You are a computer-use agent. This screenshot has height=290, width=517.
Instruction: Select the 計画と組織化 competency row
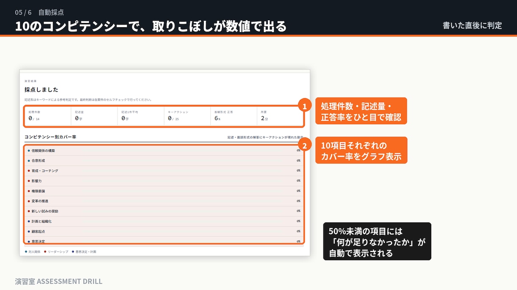coord(164,221)
